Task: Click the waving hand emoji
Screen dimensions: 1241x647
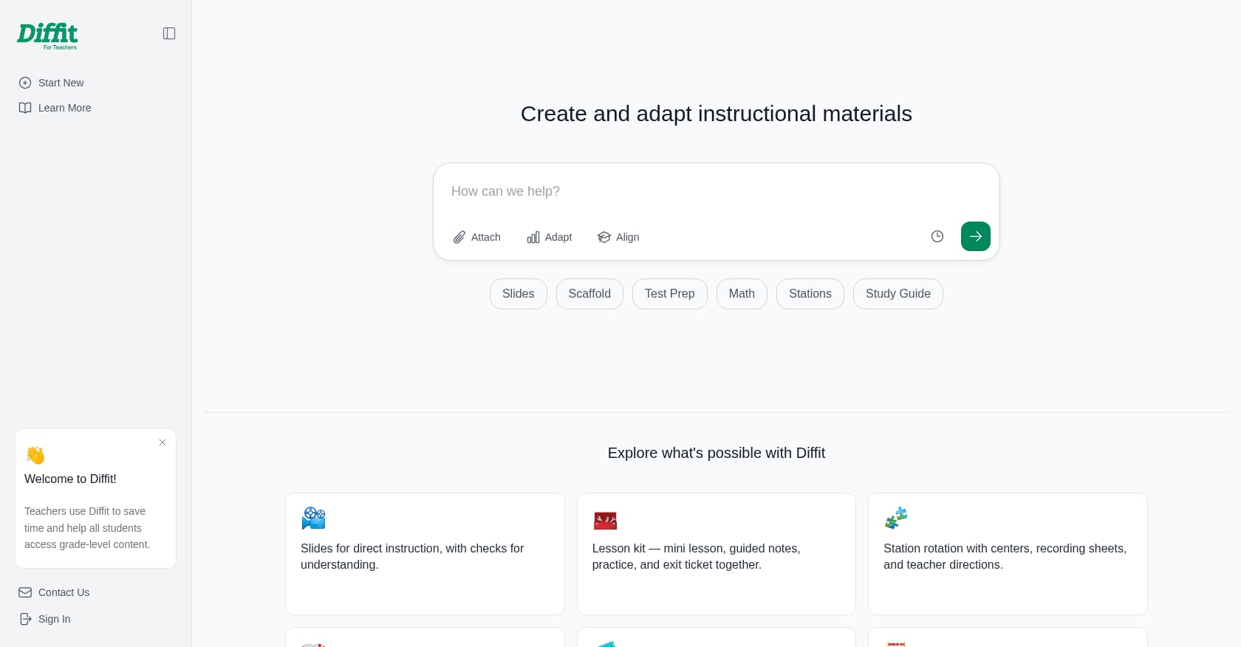Action: [x=35, y=455]
